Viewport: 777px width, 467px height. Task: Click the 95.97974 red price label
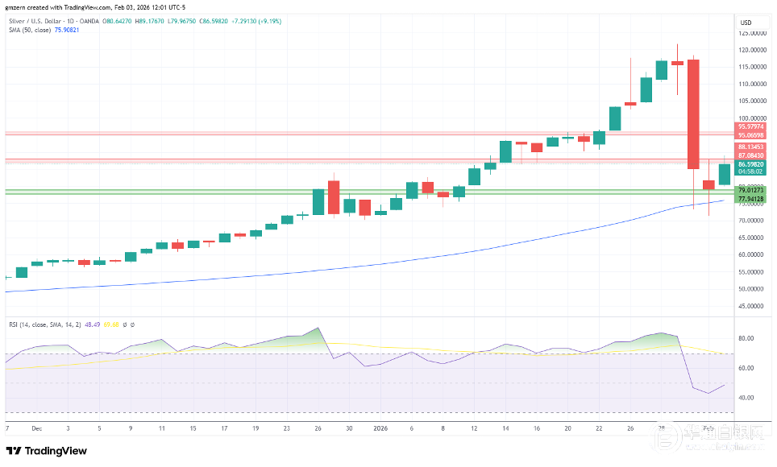(x=750, y=127)
